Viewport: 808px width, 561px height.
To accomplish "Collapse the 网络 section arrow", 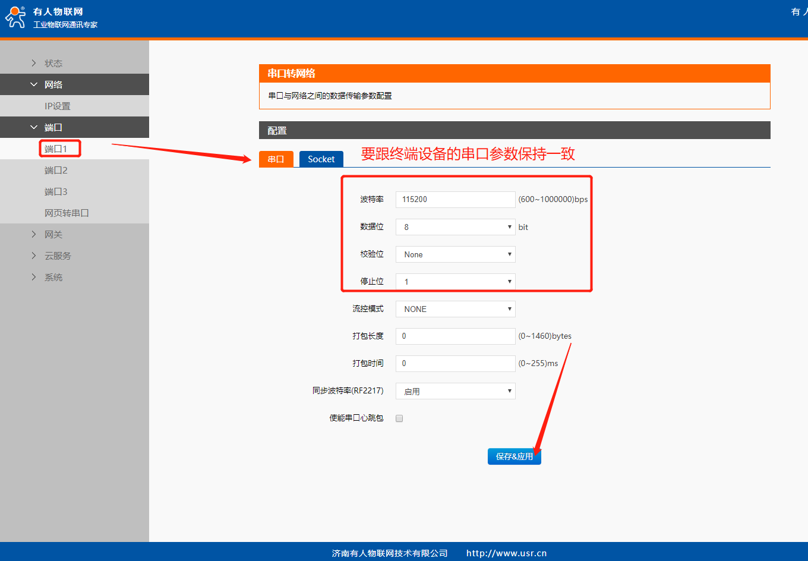I will coord(34,84).
